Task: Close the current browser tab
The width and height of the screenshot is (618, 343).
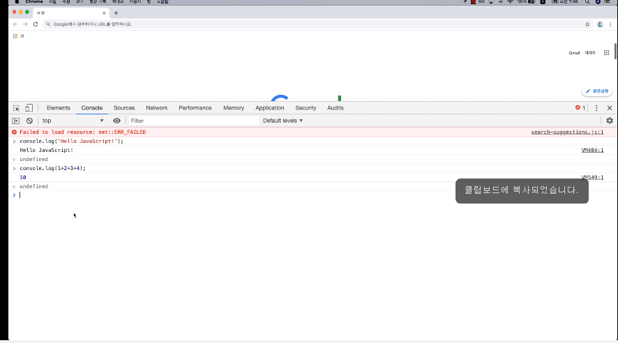Action: pyautogui.click(x=104, y=13)
